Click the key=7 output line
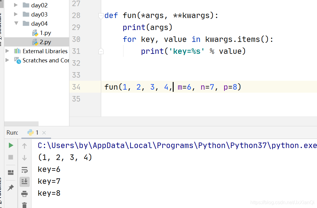 [49, 181]
